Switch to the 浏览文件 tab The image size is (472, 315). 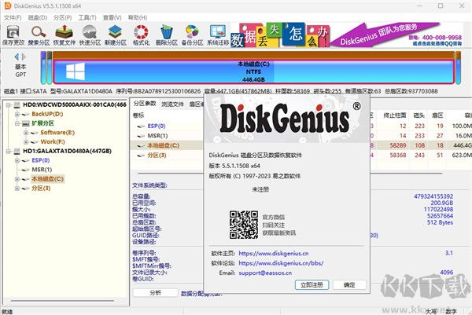pyautogui.click(x=172, y=104)
